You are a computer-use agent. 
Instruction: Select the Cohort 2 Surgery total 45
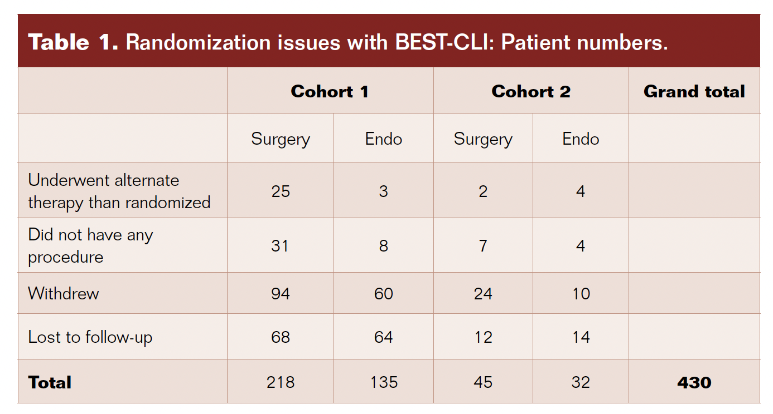[483, 382]
